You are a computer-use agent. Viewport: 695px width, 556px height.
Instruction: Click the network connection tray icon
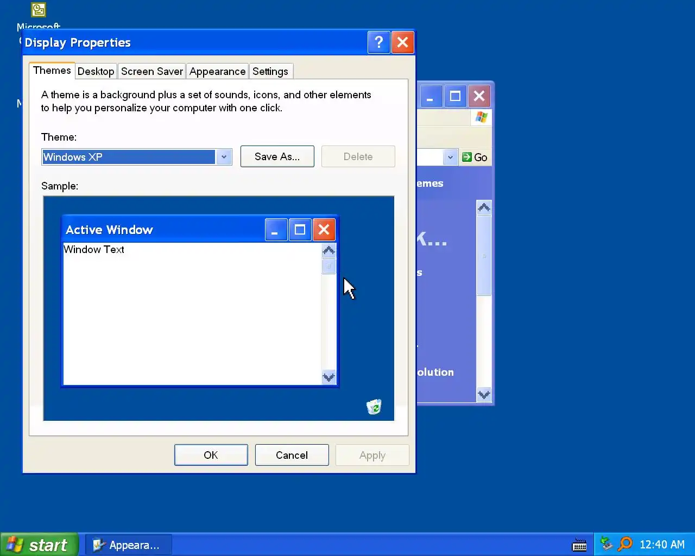(606, 544)
